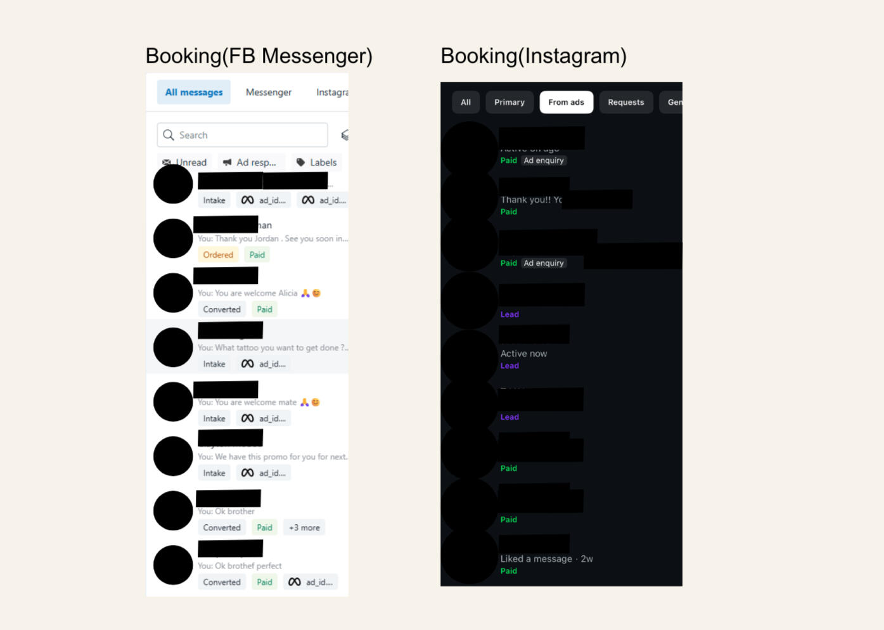The height and width of the screenshot is (630, 884).
Task: Open profile picture of 'Ok brother' conversation
Action: tap(173, 510)
